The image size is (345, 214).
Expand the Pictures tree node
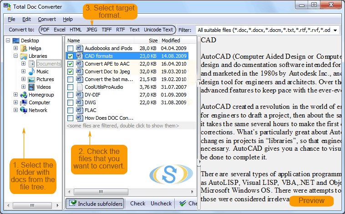(23, 79)
